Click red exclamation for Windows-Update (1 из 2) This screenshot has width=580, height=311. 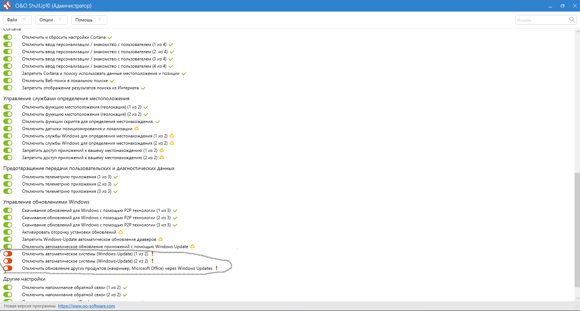tap(152, 254)
